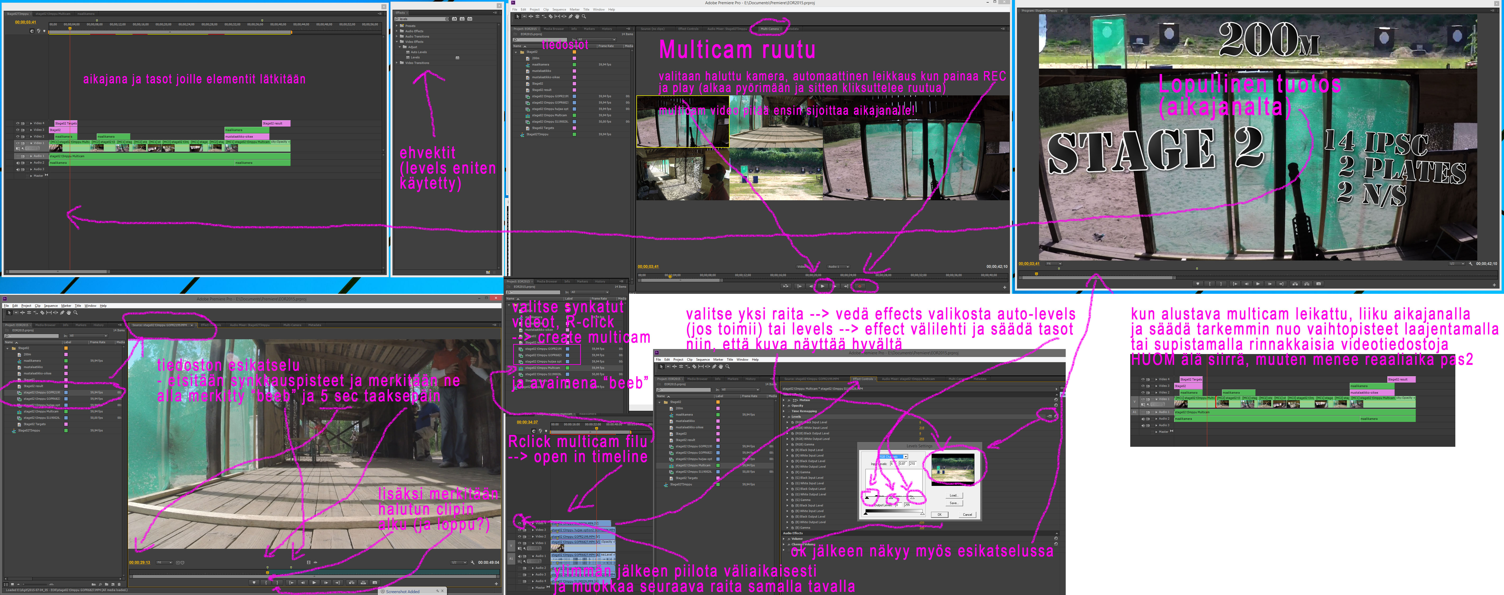
Task: Open the stage02 t3mppu Multicam timeline tab
Action: (x=53, y=14)
